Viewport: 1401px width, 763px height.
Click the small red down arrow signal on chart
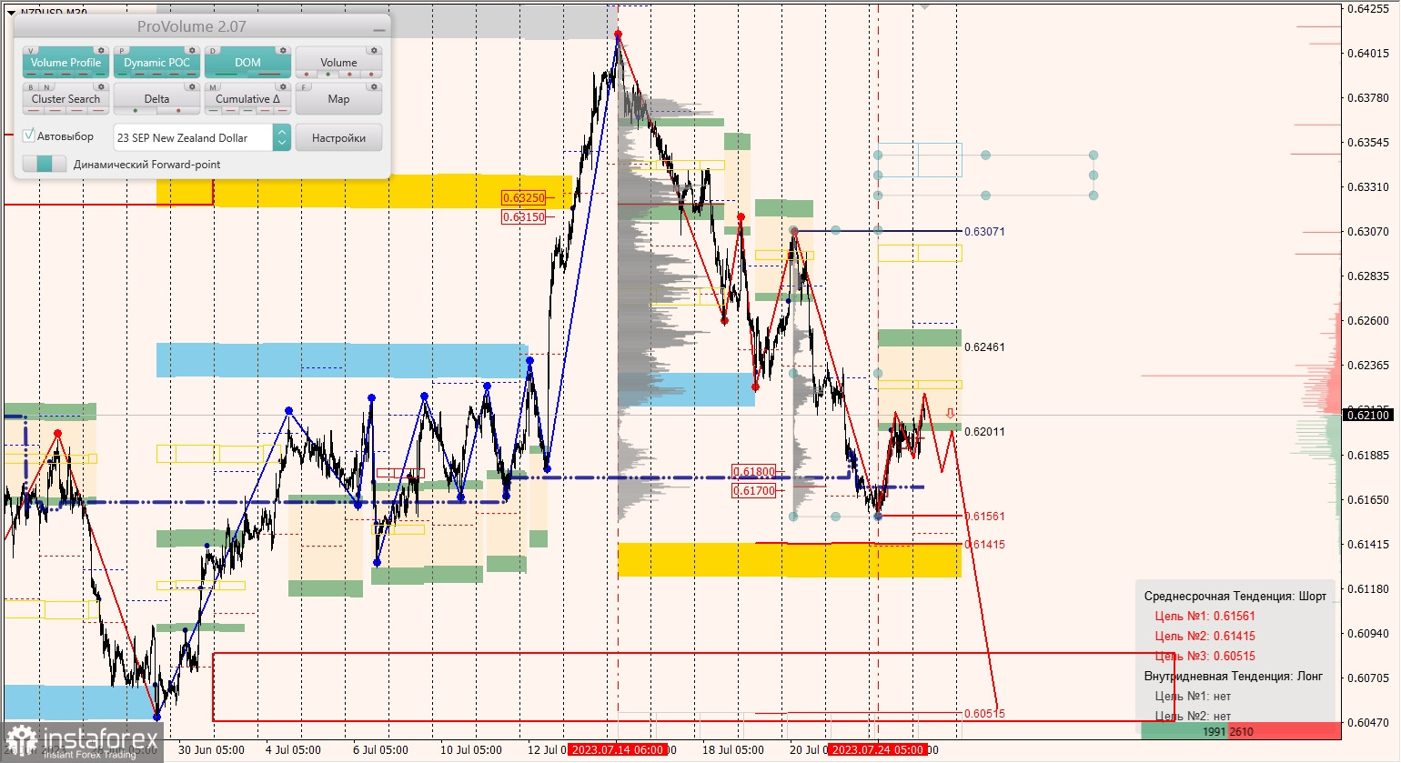[951, 413]
